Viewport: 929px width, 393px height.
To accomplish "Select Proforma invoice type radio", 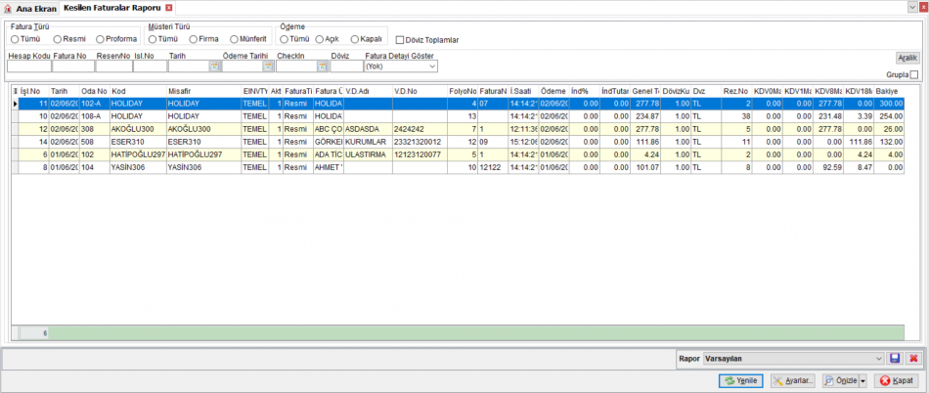I will point(100,39).
